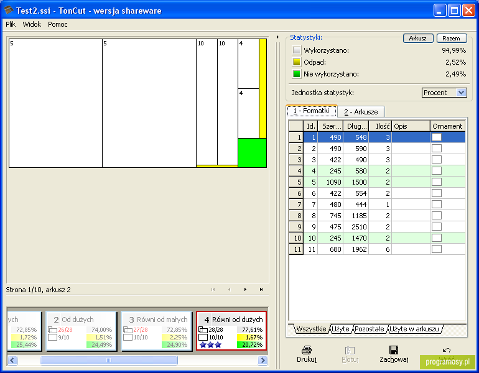Click the Wykorzystano grey color swatch
Image resolution: width=479 pixels, height=373 pixels.
click(x=296, y=50)
